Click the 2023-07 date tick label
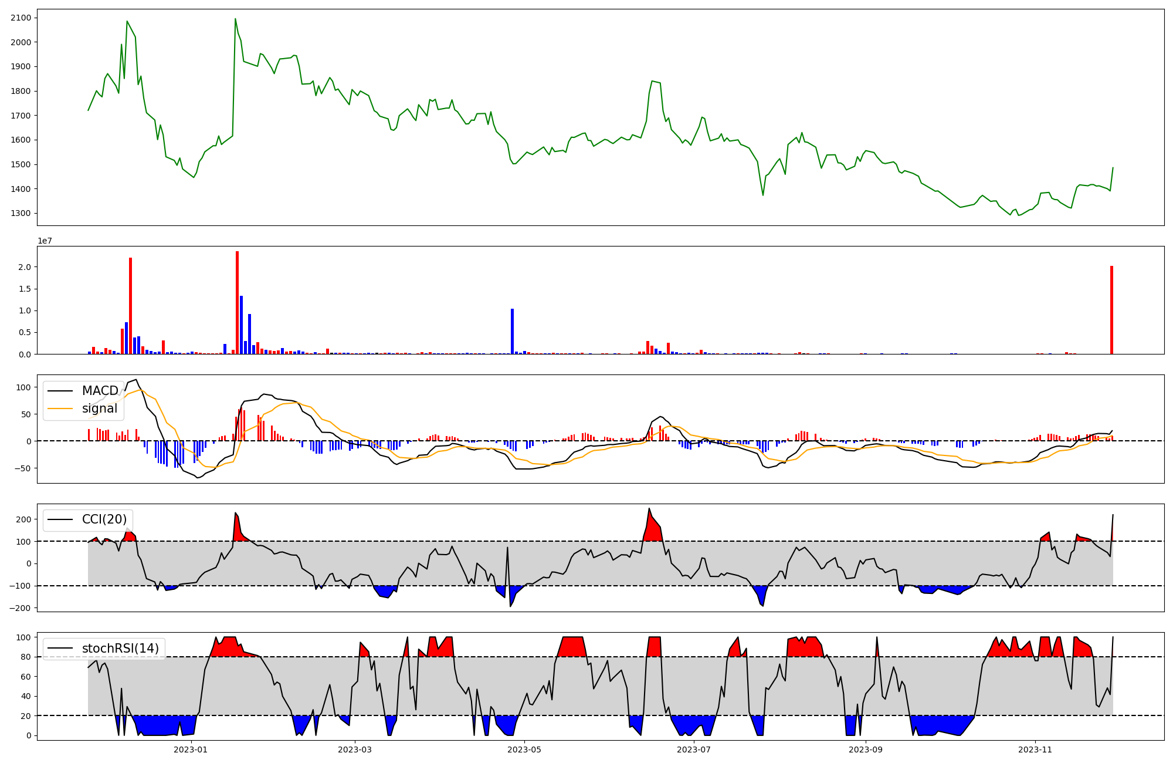This screenshot has height=763, width=1173. 694,750
